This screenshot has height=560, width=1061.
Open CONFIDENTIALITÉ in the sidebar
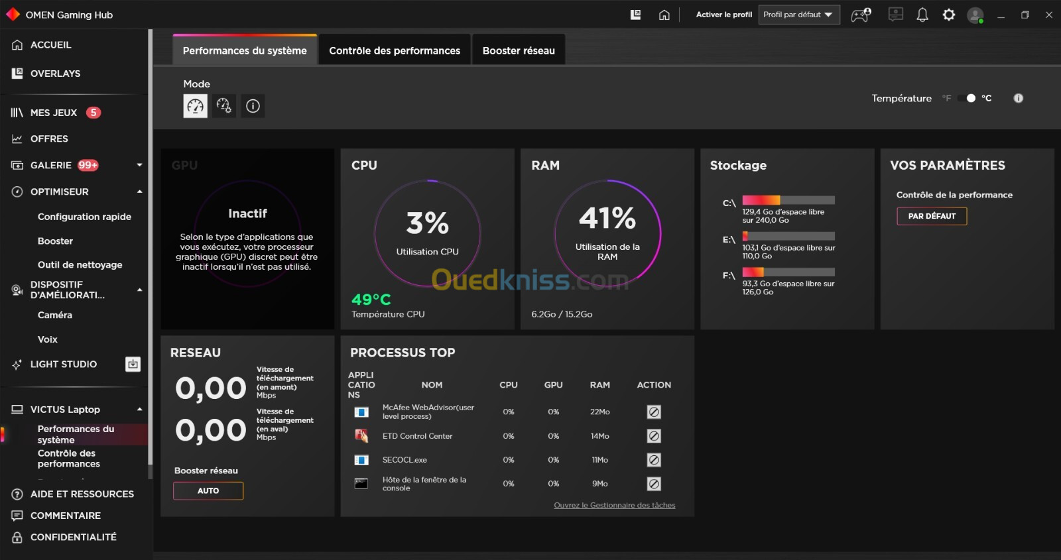pos(73,537)
